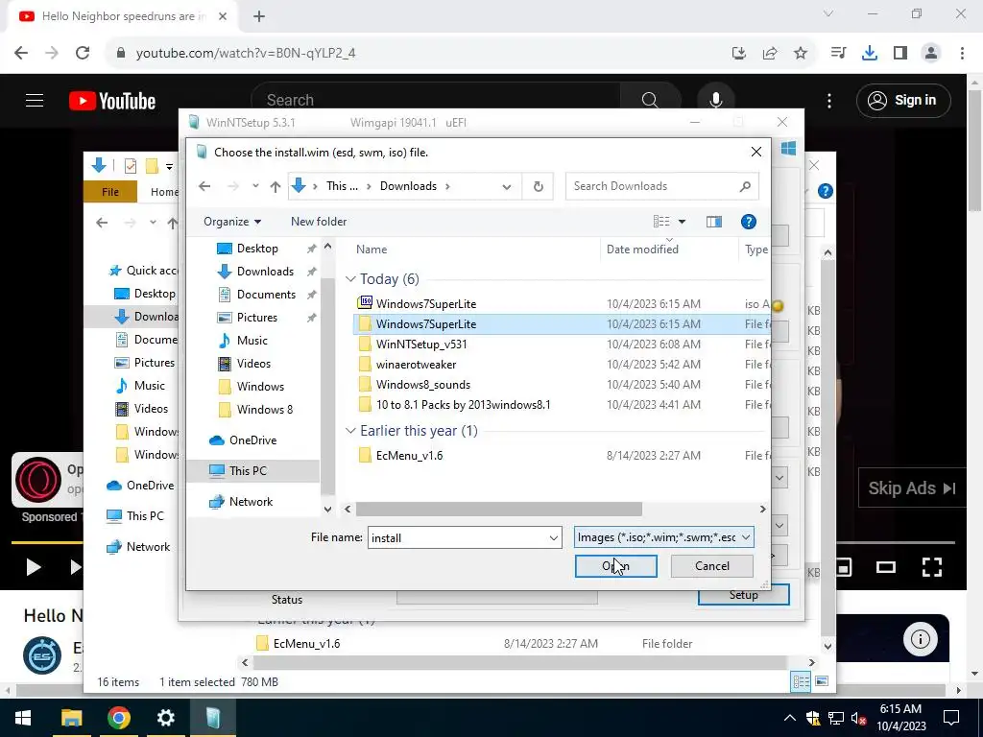Viewport: 983px width, 737px height.
Task: Open YouTube hamburger menu
Action: [35, 100]
